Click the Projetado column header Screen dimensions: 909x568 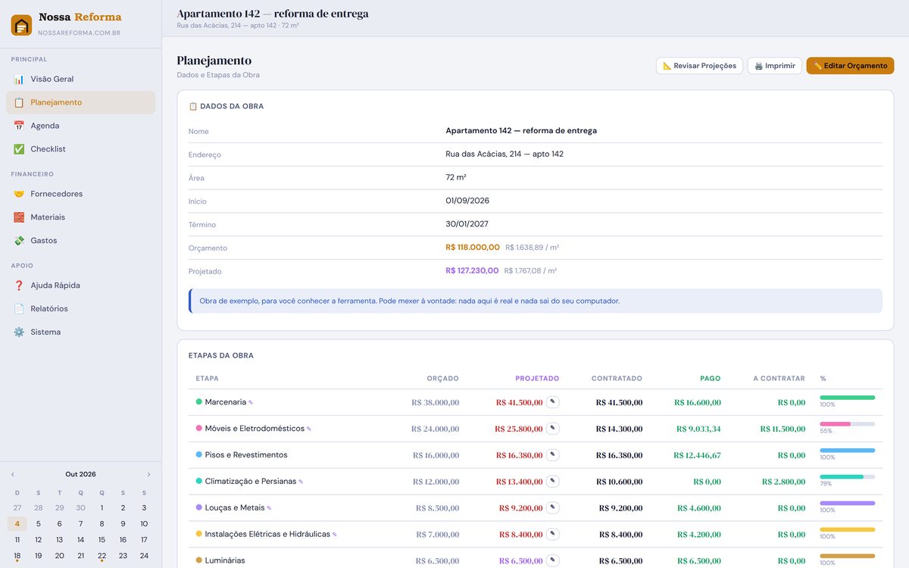pos(537,379)
